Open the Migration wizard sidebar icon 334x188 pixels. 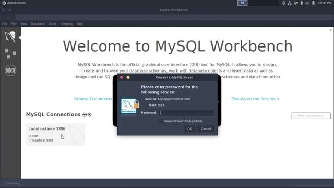[x=10, y=70]
